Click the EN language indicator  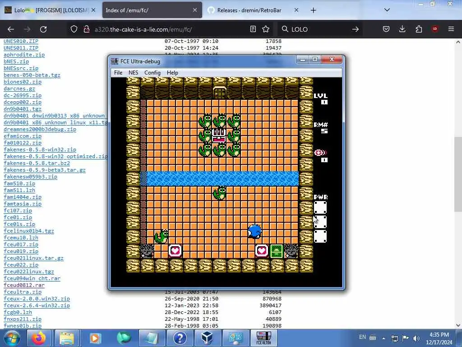(362, 337)
